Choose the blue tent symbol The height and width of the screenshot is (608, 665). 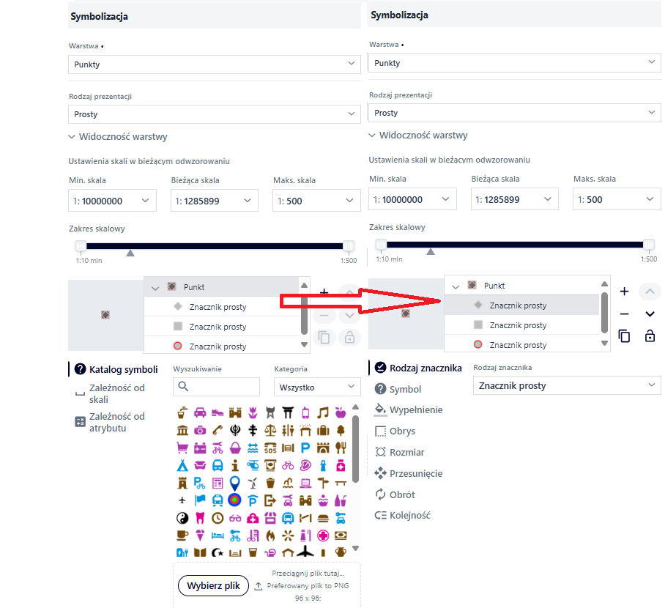tap(182, 465)
